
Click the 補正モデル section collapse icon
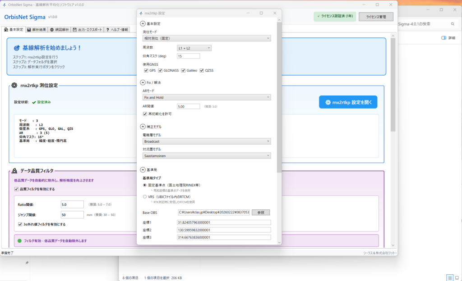click(143, 127)
